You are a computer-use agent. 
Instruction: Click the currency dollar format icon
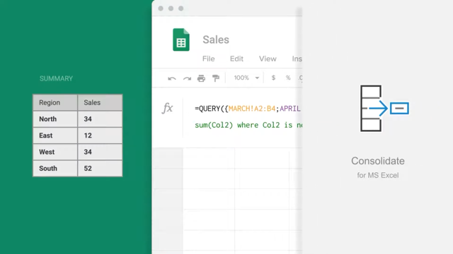click(273, 78)
